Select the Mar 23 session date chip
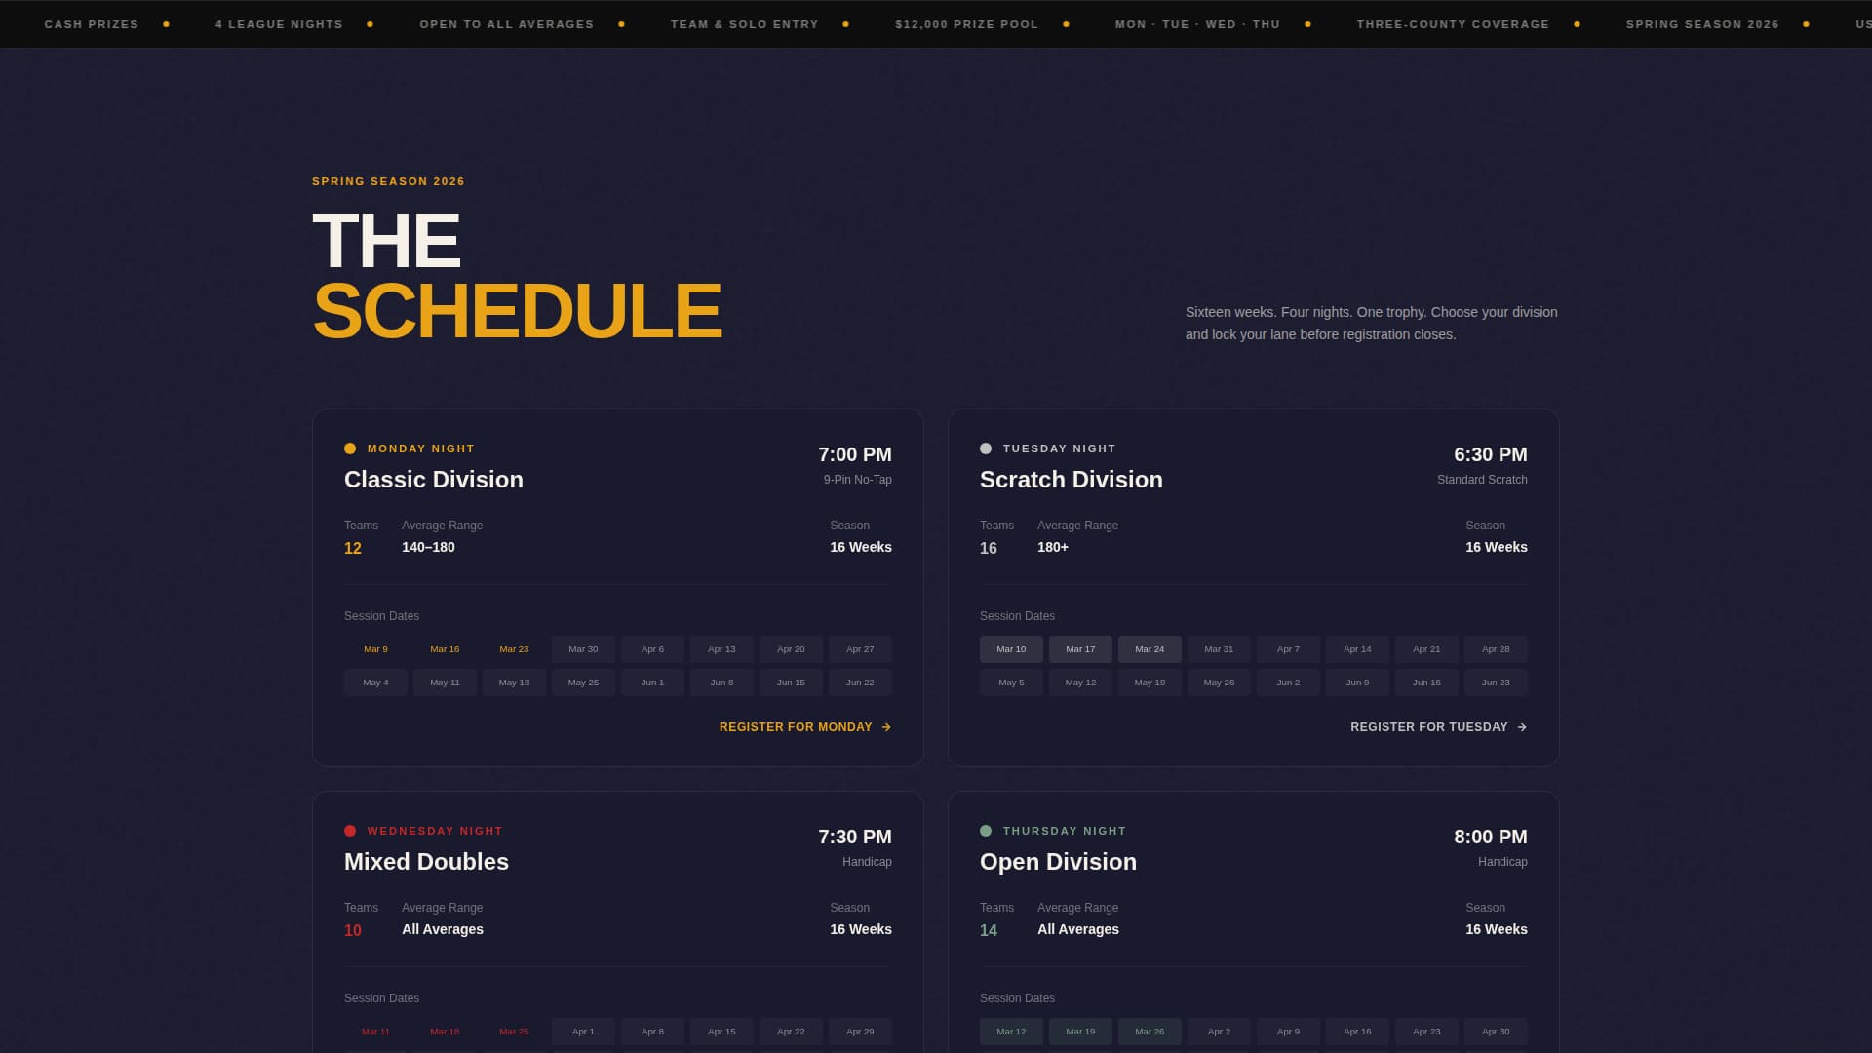 tap(514, 649)
